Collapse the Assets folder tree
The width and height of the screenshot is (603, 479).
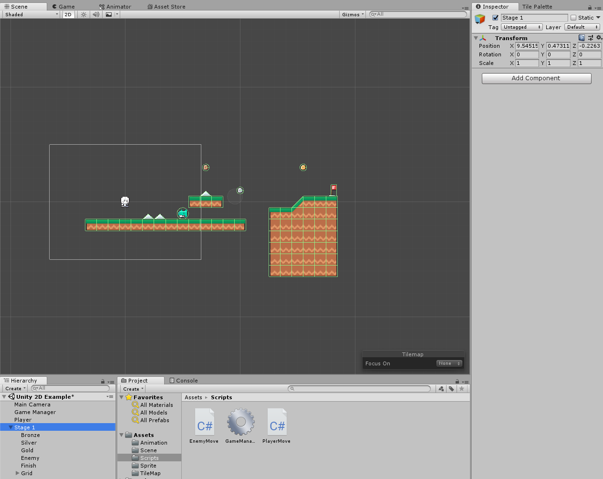coord(122,435)
